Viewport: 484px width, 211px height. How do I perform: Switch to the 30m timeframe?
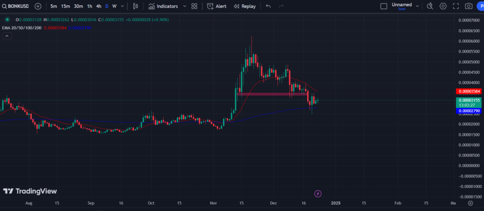click(78, 6)
